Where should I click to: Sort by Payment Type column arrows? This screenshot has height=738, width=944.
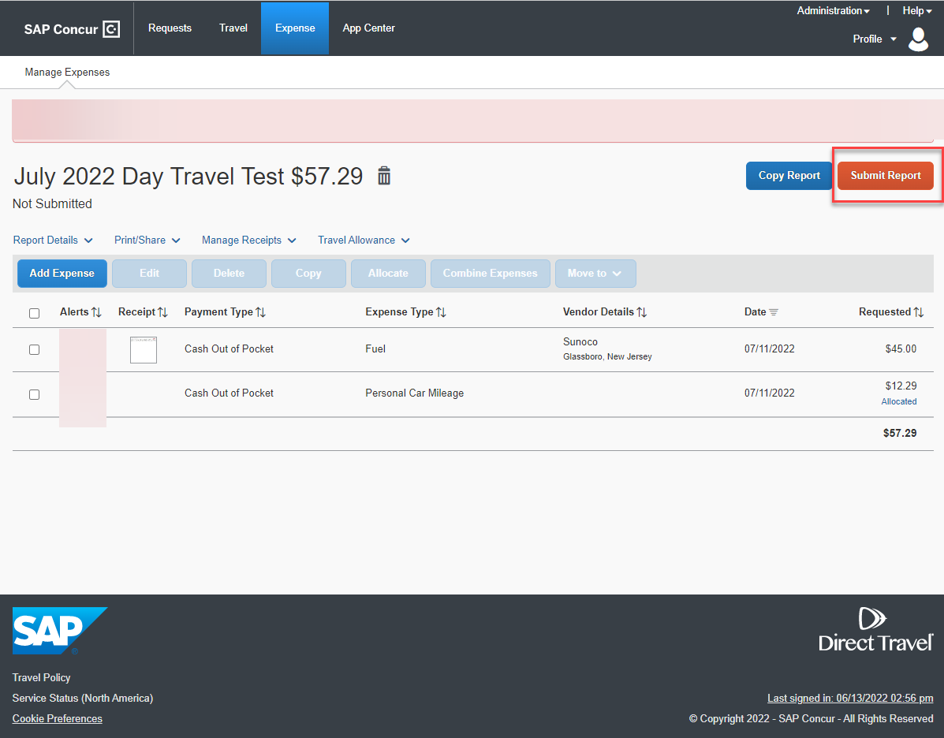(x=260, y=312)
